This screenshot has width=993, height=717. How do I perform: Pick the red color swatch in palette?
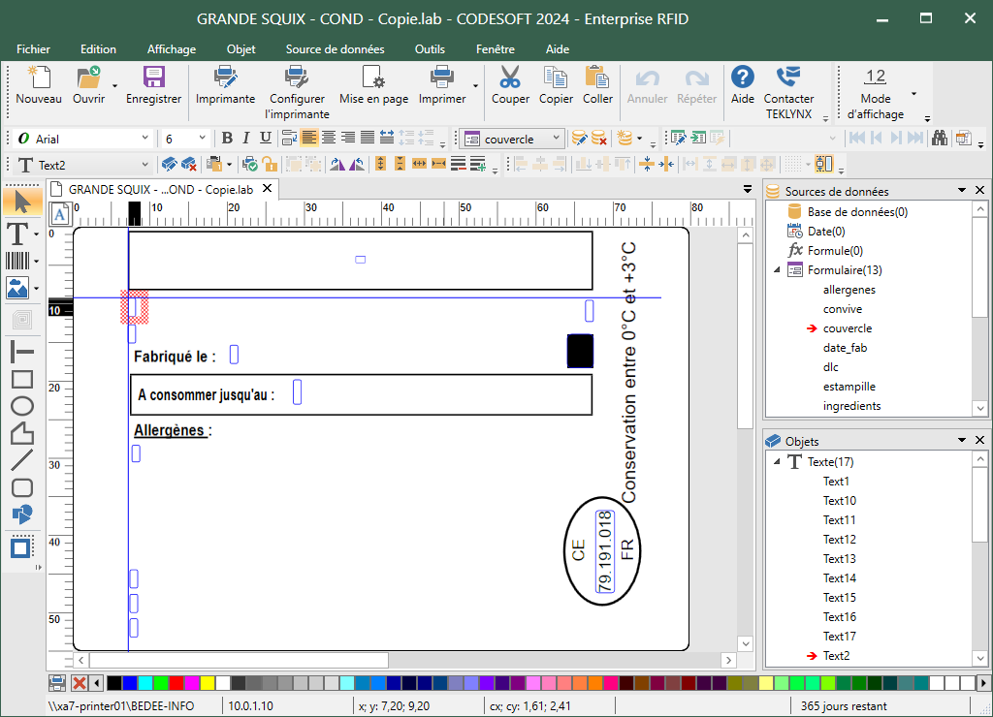pyautogui.click(x=176, y=683)
